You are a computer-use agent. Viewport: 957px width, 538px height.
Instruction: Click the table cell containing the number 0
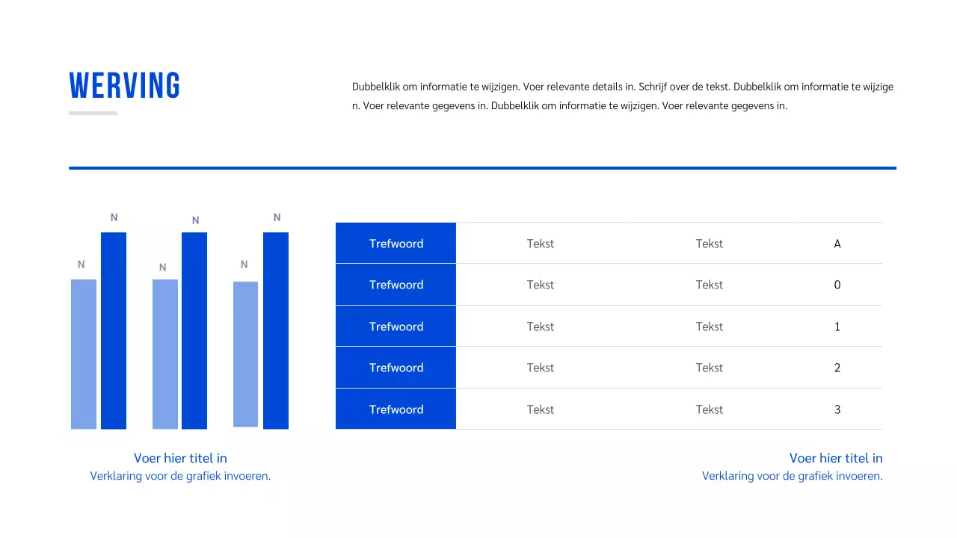click(x=837, y=285)
